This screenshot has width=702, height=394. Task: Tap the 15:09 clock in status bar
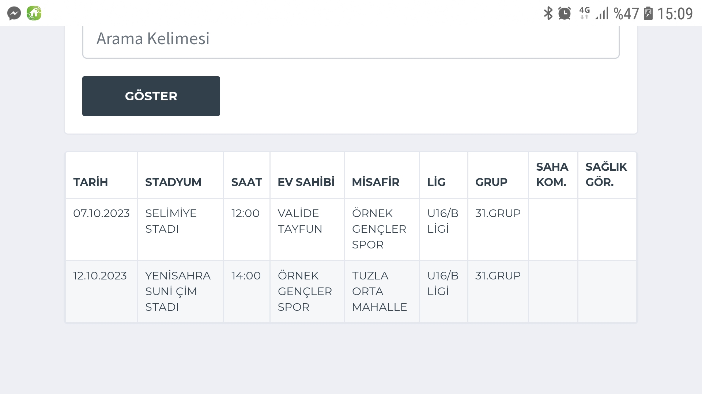coord(675,14)
